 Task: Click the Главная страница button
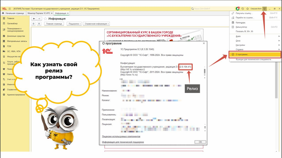[x=54, y=24]
